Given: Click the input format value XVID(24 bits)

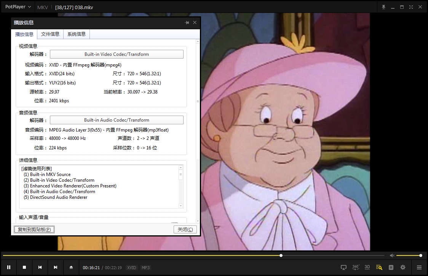Looking at the screenshot, I should point(62,74).
